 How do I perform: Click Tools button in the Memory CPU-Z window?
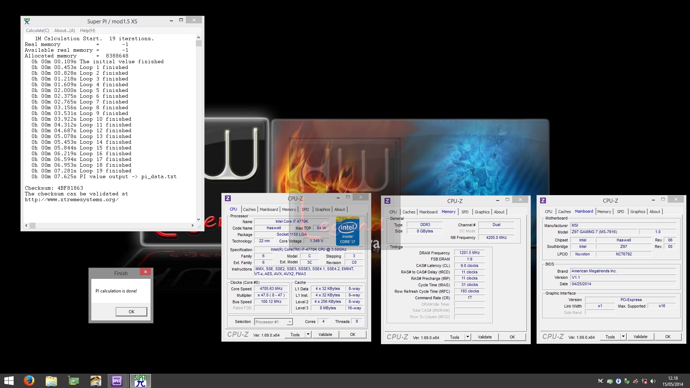pyautogui.click(x=455, y=337)
